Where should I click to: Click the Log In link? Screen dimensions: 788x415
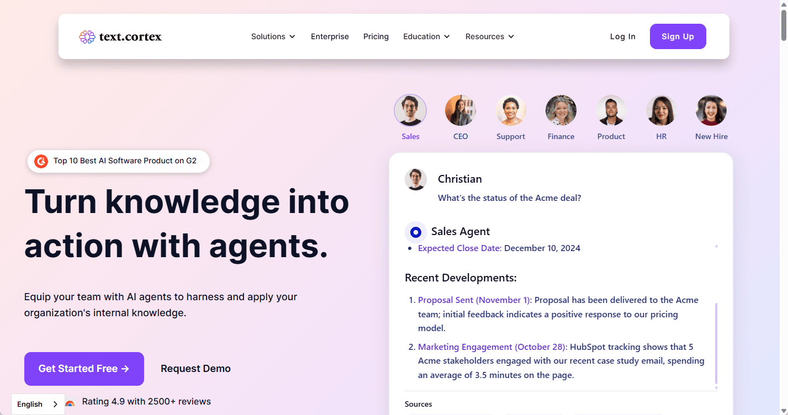click(622, 36)
